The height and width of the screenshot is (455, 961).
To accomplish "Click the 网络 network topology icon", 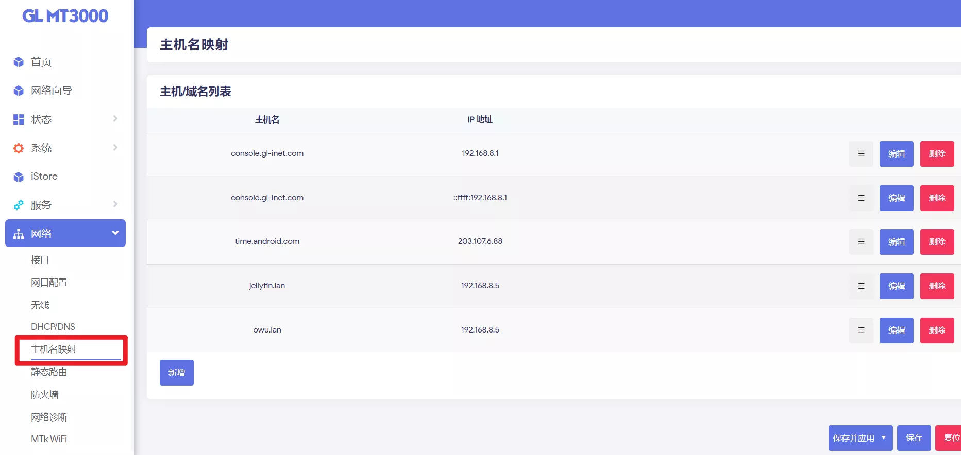I will point(19,234).
